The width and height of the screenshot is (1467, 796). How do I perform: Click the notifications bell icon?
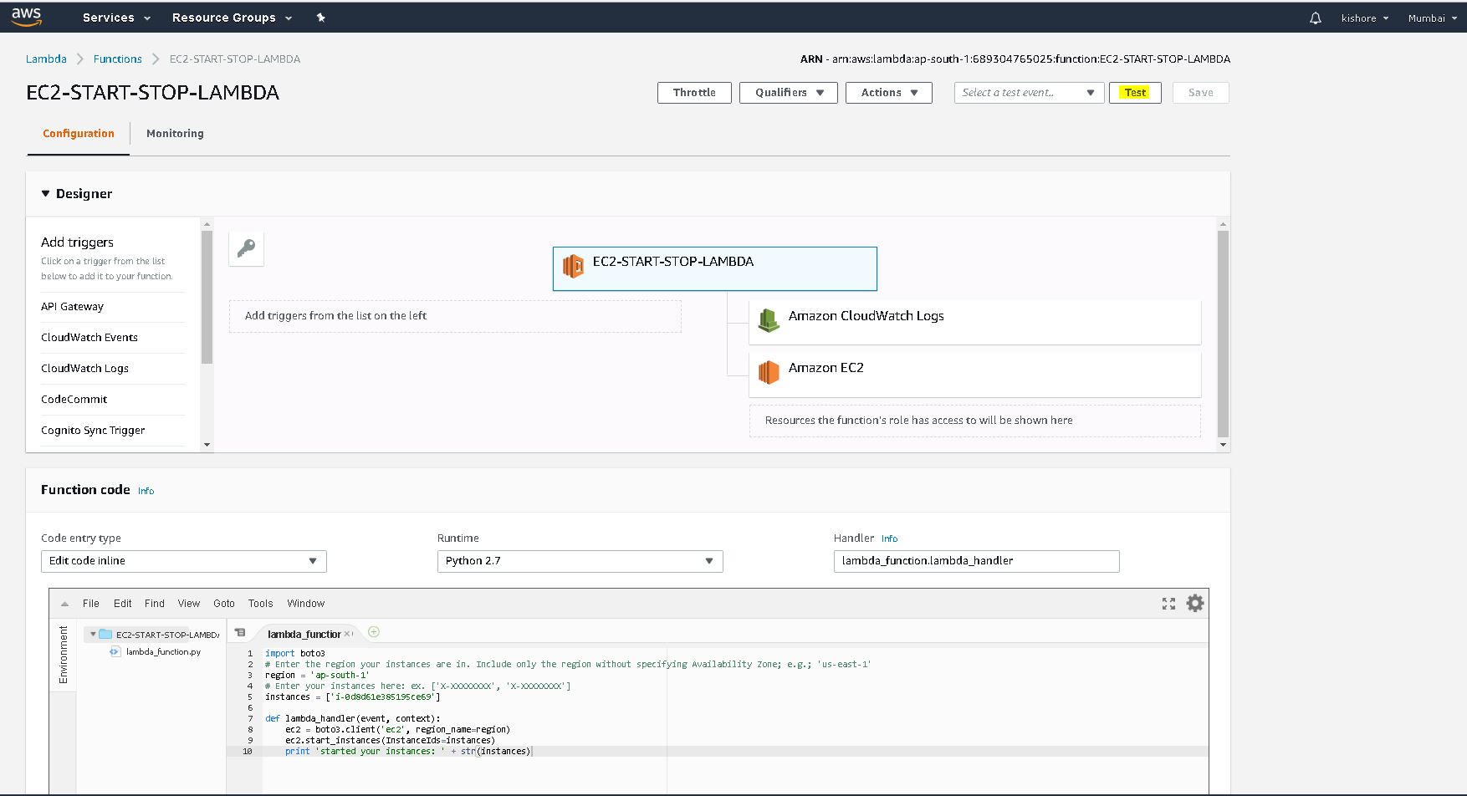(x=1315, y=18)
